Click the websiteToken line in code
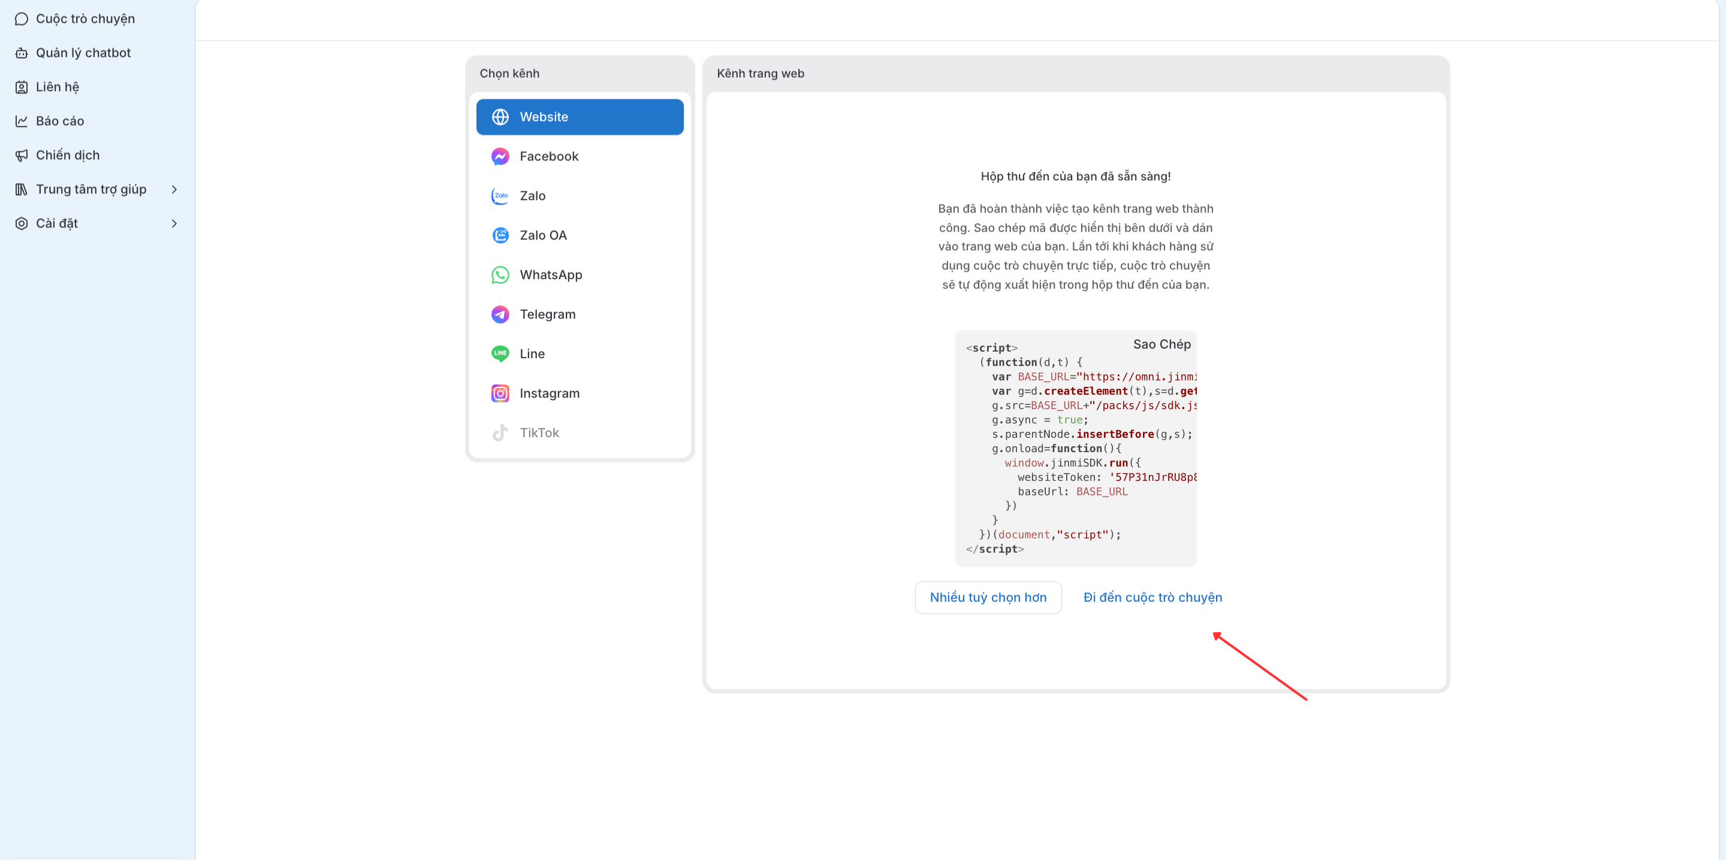1726x860 pixels. (1107, 477)
